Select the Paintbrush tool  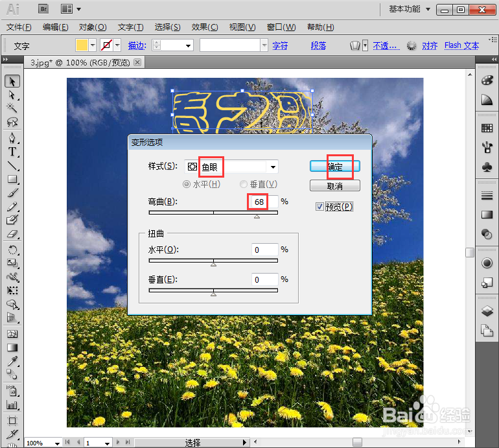click(12, 193)
